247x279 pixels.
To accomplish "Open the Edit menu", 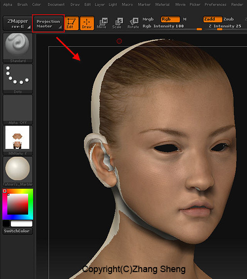I will click(x=87, y=4).
